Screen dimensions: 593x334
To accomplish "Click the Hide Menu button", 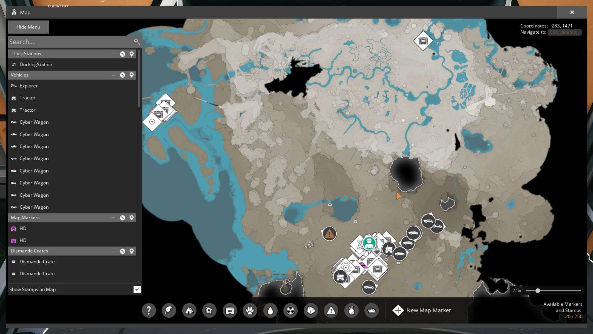I will point(28,27).
